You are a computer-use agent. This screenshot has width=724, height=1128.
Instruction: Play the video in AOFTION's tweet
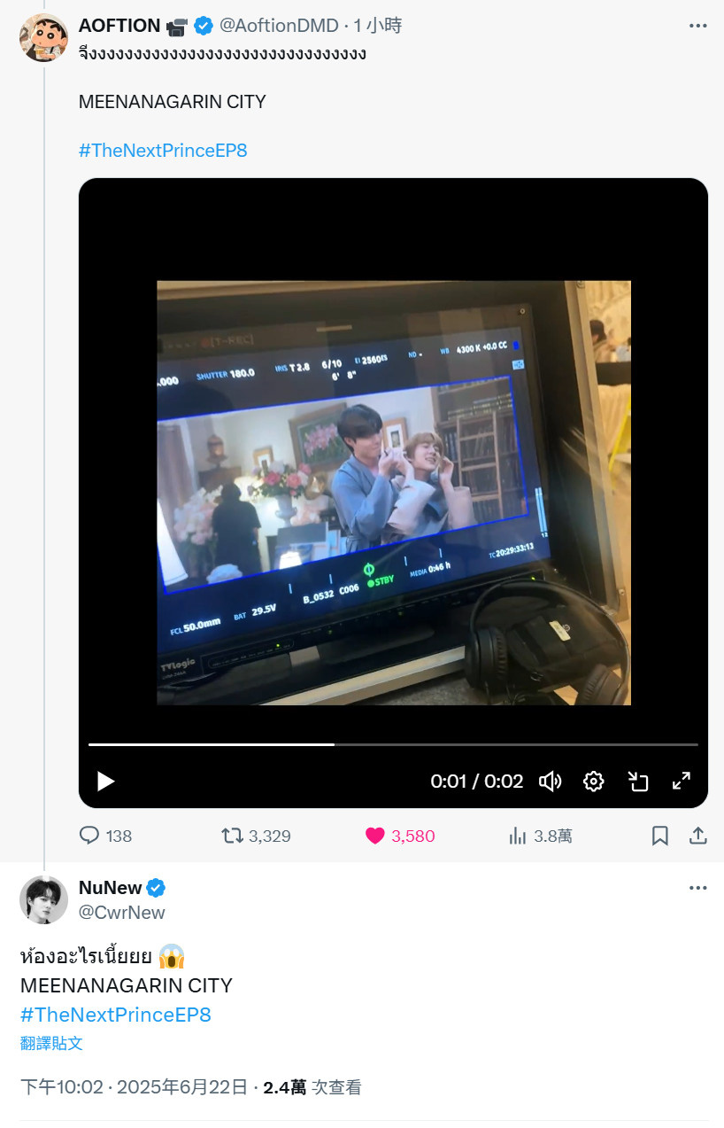tap(106, 781)
